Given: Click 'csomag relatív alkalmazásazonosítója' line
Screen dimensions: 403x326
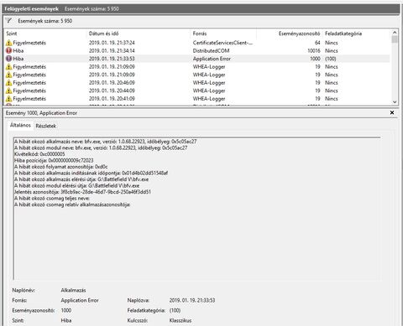Looking at the screenshot, I should (72, 204).
